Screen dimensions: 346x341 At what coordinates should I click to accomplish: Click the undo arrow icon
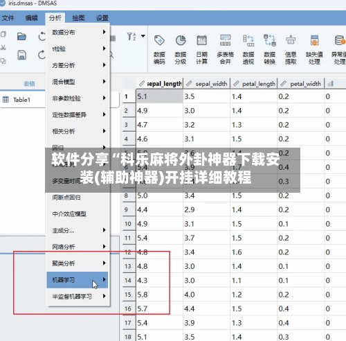click(42, 37)
